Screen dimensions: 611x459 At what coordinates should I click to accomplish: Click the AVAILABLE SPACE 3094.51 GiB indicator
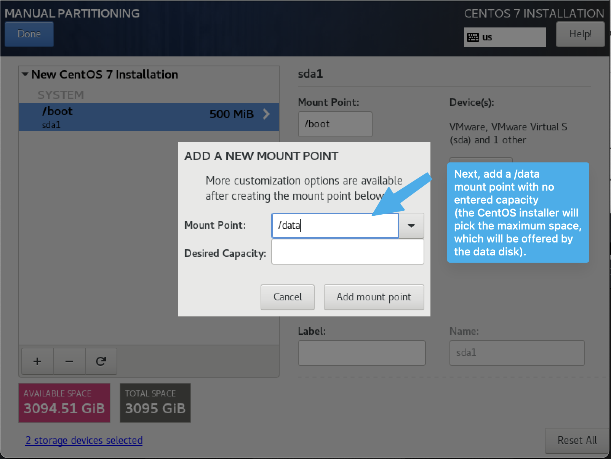tap(64, 403)
